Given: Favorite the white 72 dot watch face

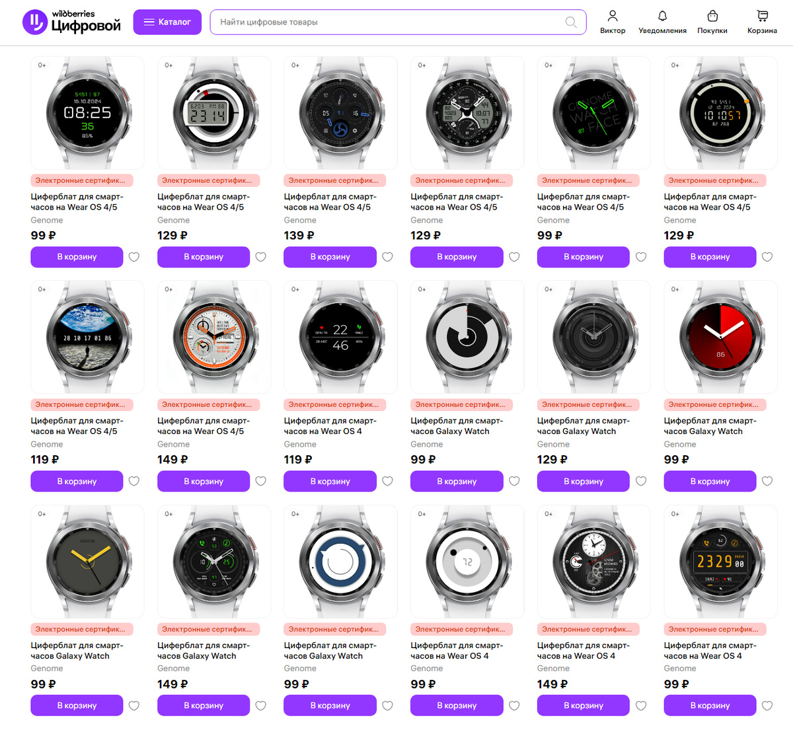Looking at the screenshot, I should pyautogui.click(x=515, y=706).
